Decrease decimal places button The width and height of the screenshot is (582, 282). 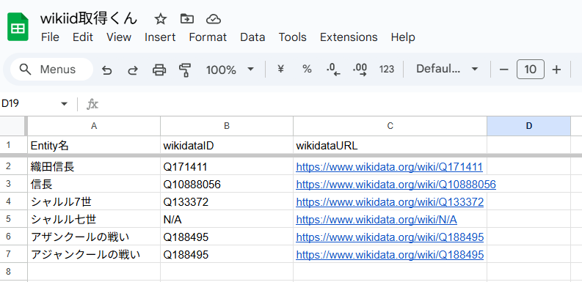pos(333,70)
